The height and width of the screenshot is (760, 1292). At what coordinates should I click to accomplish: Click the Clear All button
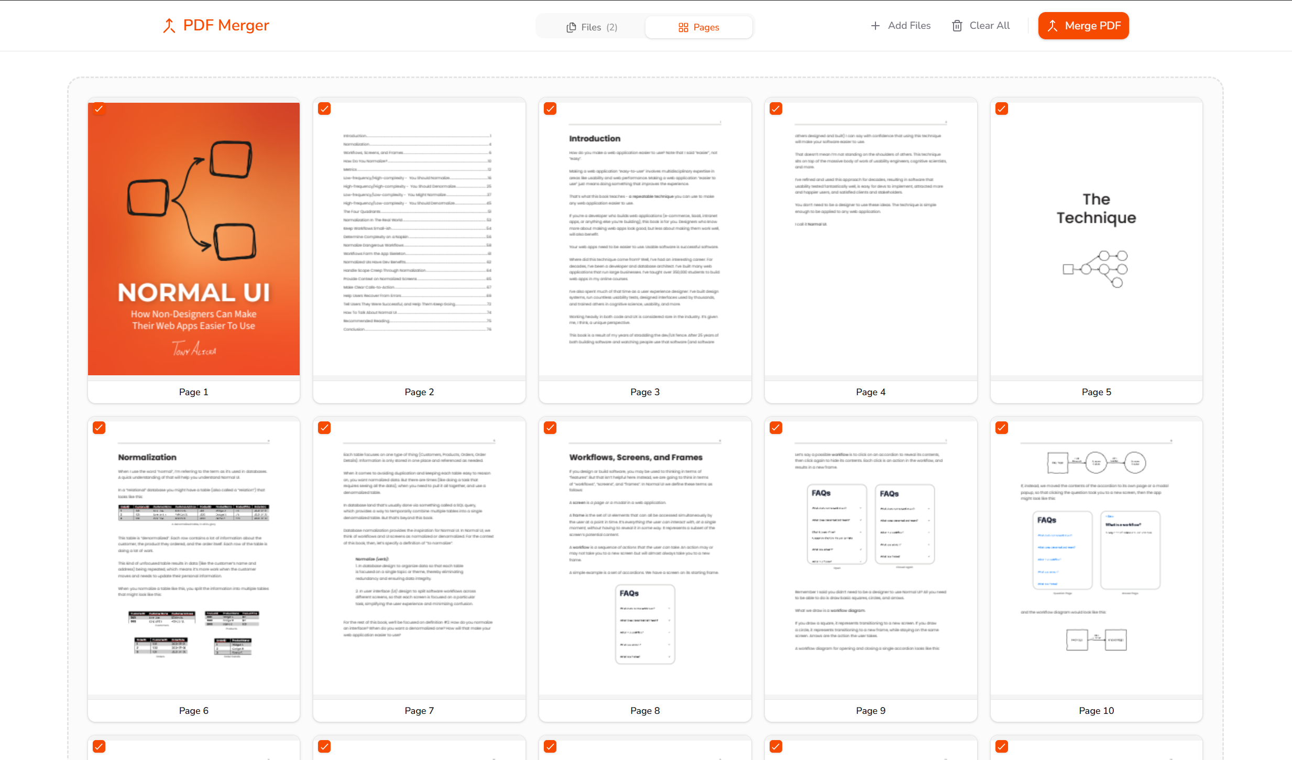tap(981, 26)
